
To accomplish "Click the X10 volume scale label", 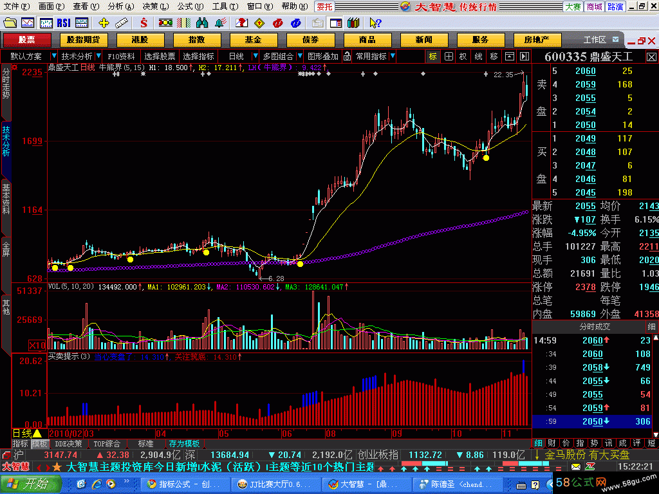I will pyautogui.click(x=37, y=345).
